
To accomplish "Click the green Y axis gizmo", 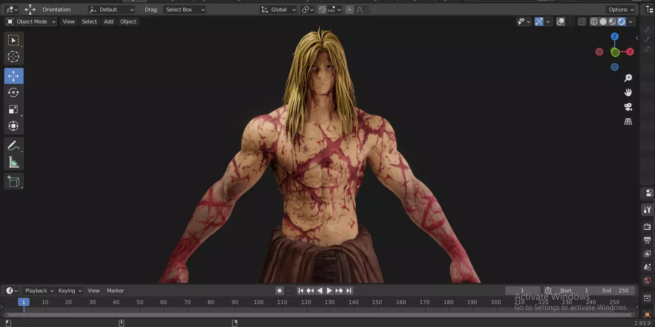I will click(615, 52).
